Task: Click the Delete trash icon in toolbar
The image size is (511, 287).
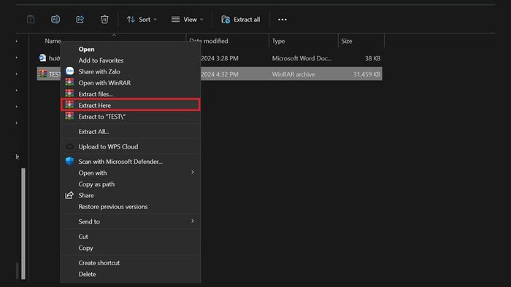Action: click(x=104, y=20)
